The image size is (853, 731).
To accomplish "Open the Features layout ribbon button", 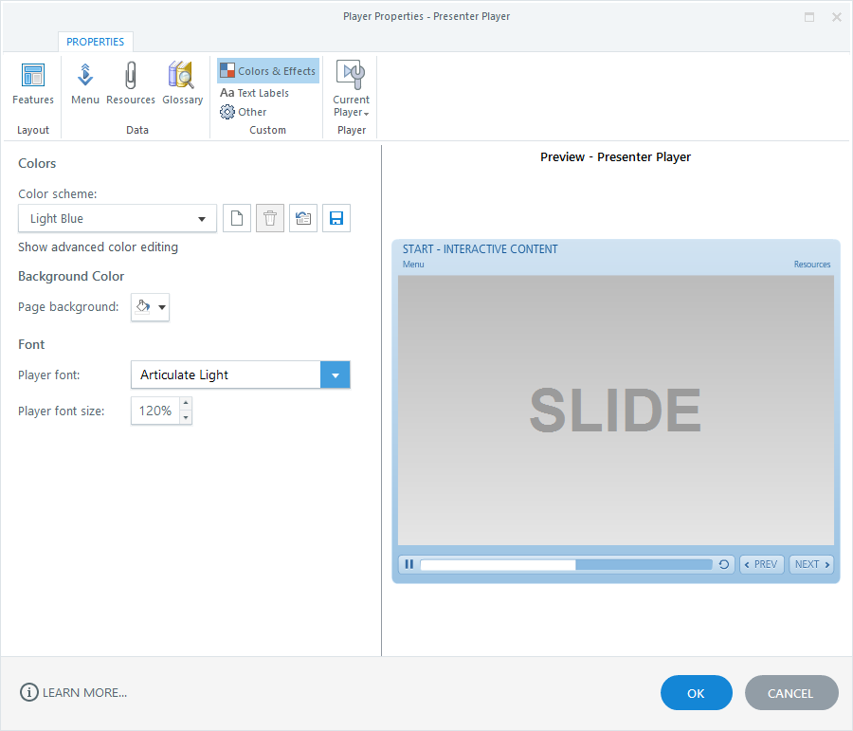I will pyautogui.click(x=33, y=84).
